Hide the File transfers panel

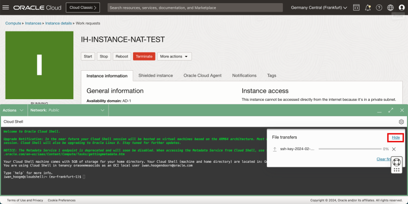click(396, 137)
